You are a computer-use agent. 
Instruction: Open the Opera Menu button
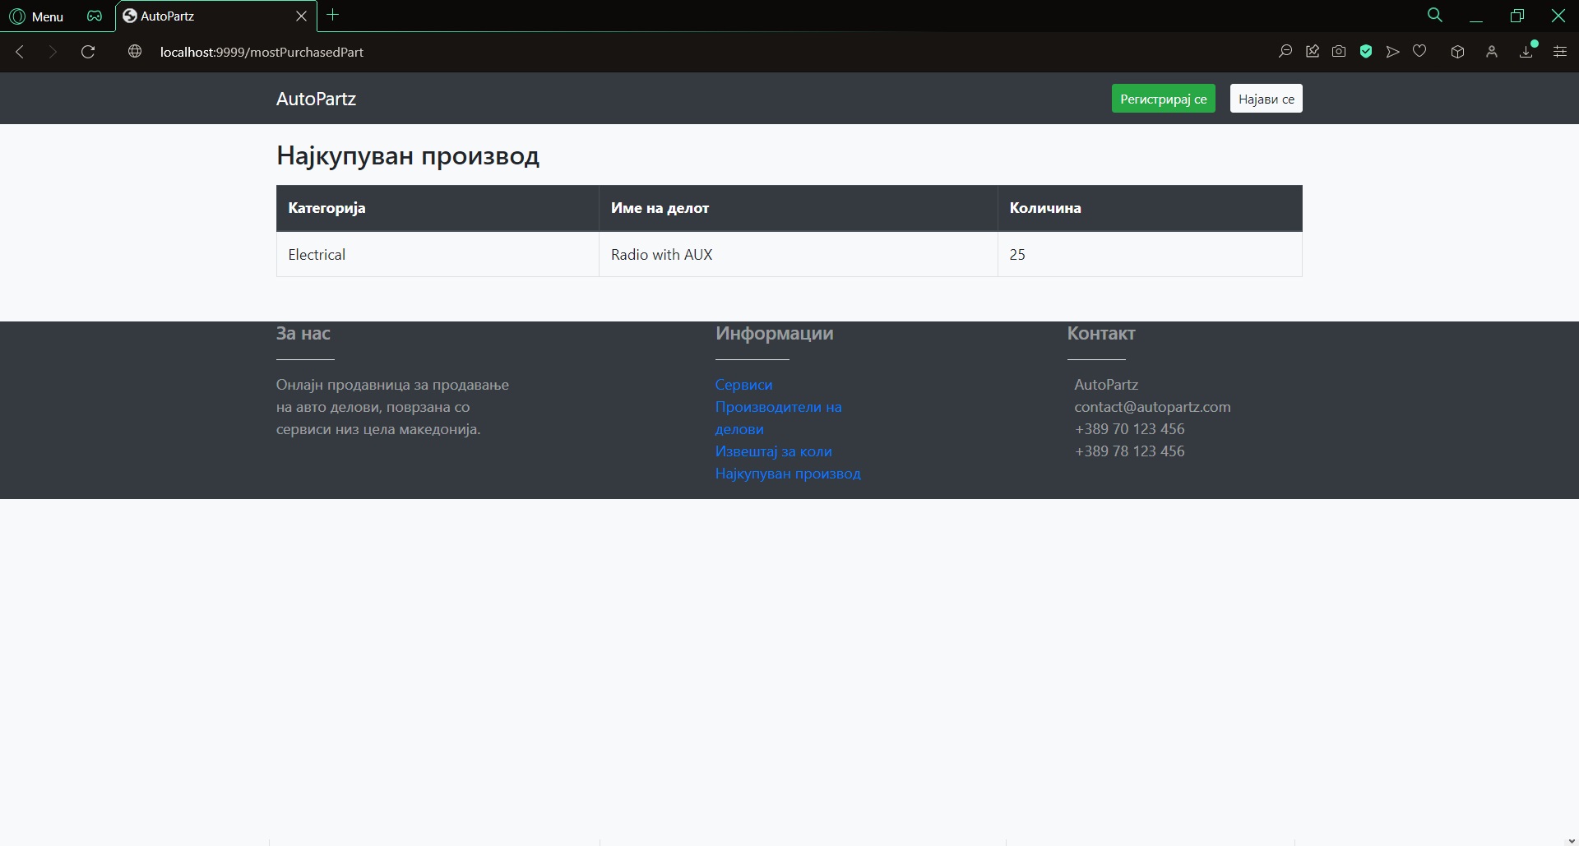click(x=36, y=16)
